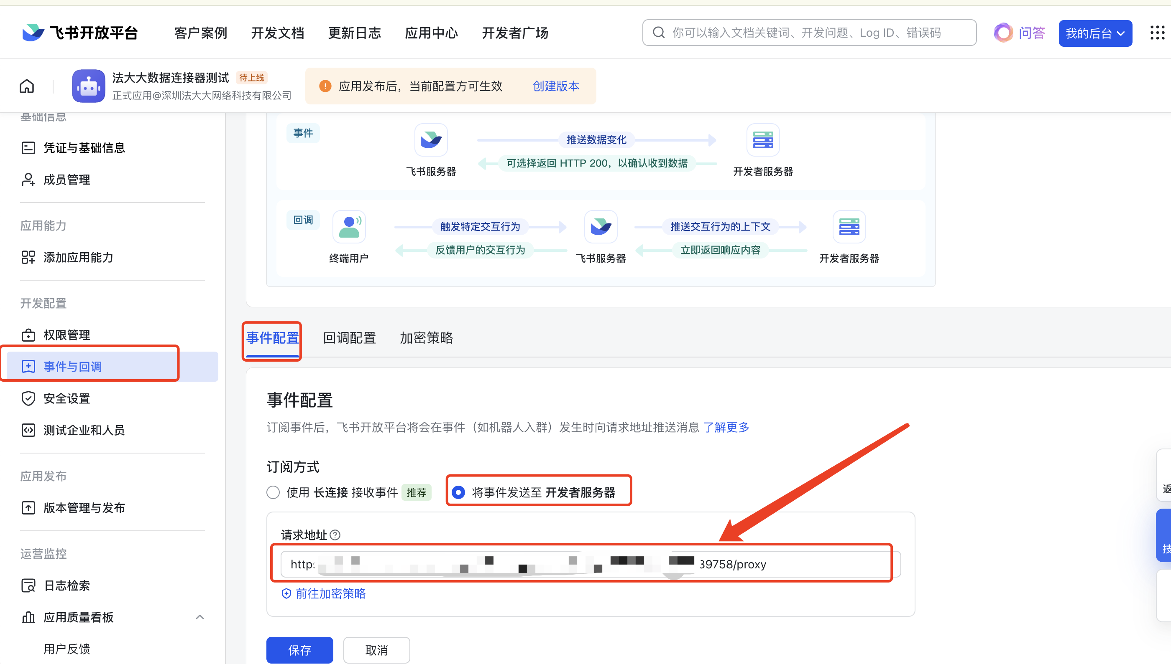This screenshot has width=1171, height=664.
Task: Open 测试企业和人员 in sidebar
Action: tap(84, 430)
